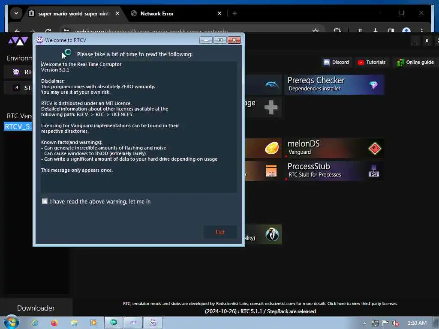Click the ProcessStub PS icon

(373, 170)
